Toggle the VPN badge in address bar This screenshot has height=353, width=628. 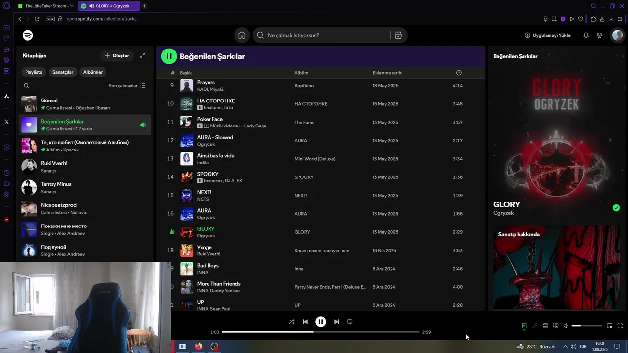coord(50,19)
